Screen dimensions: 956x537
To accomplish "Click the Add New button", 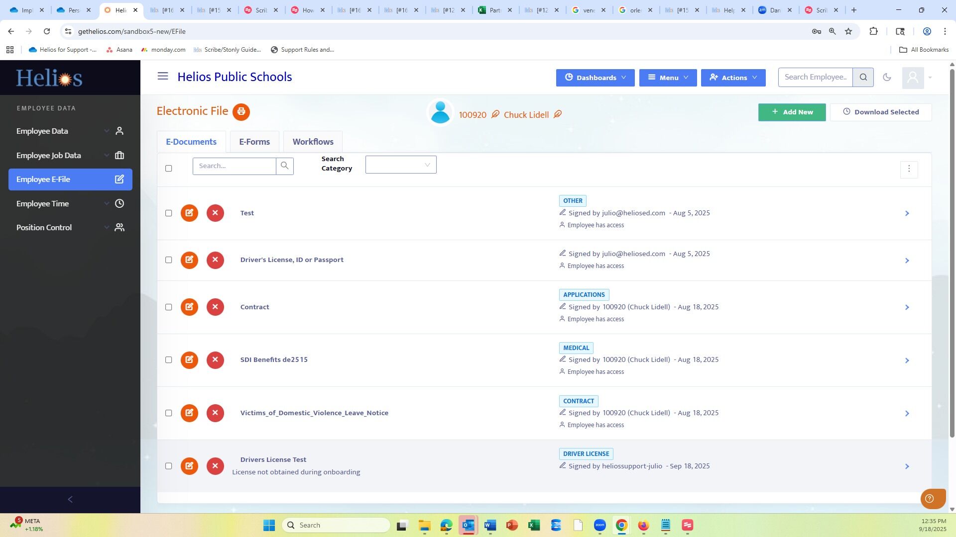I will 792,112.
